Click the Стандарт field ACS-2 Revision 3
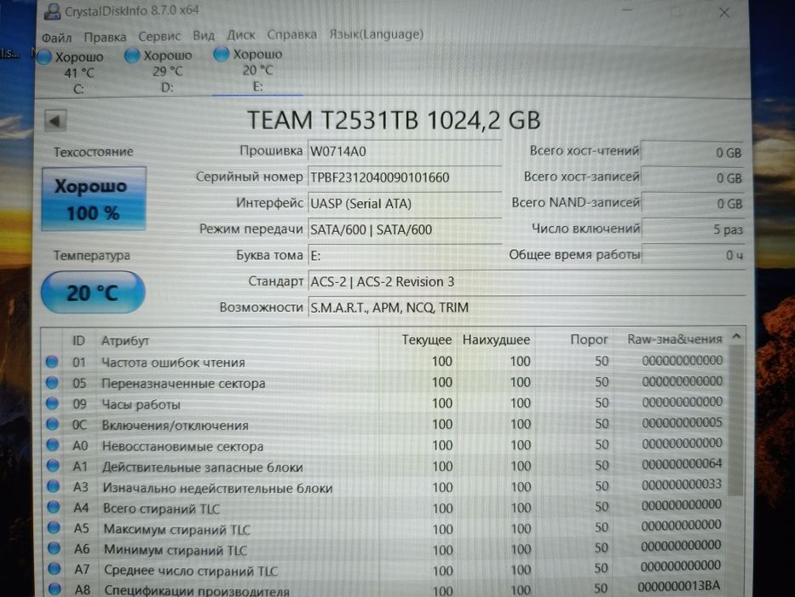This screenshot has height=597, width=795. point(527,281)
